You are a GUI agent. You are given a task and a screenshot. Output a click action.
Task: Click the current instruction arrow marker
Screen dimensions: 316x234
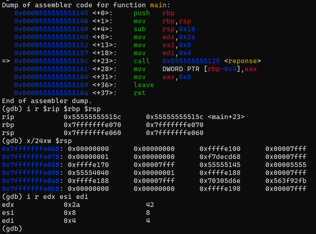click(x=6, y=61)
